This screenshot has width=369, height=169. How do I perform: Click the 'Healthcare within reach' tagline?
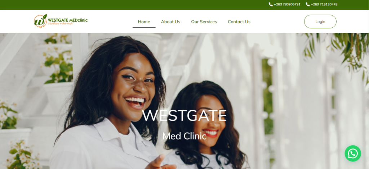(x=61, y=23)
